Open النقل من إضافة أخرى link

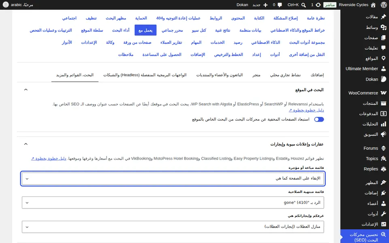tap(307, 55)
